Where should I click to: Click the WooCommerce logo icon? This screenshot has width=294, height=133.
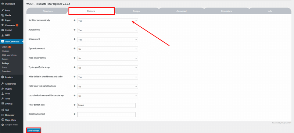click(x=3, y=42)
